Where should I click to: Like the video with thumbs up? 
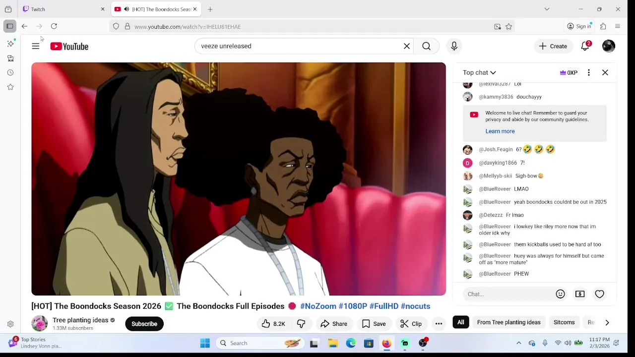273,324
